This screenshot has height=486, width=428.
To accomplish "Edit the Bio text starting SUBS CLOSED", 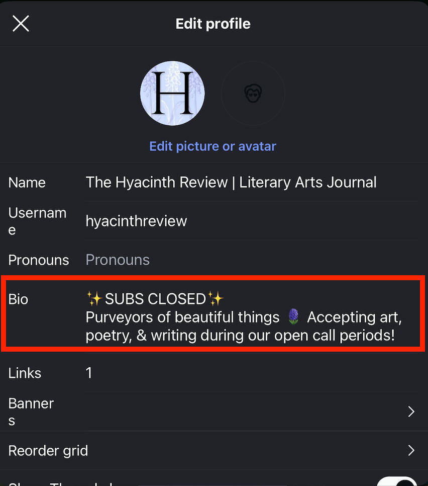I will pos(244,317).
